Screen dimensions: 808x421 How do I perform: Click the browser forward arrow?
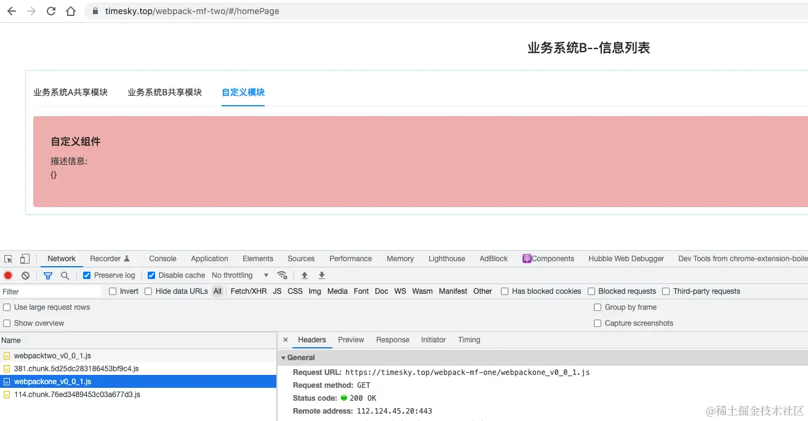pyautogui.click(x=31, y=11)
